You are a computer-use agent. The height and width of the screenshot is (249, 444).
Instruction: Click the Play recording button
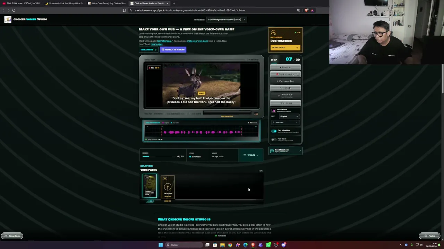(285, 81)
